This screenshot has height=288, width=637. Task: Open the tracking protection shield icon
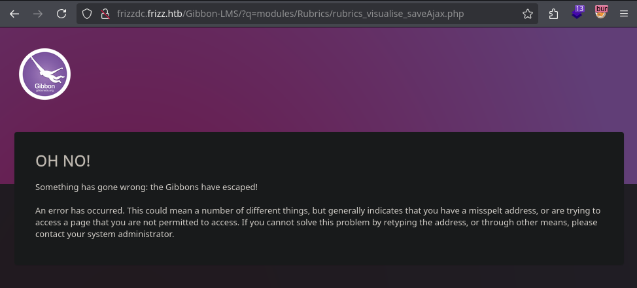(x=87, y=14)
